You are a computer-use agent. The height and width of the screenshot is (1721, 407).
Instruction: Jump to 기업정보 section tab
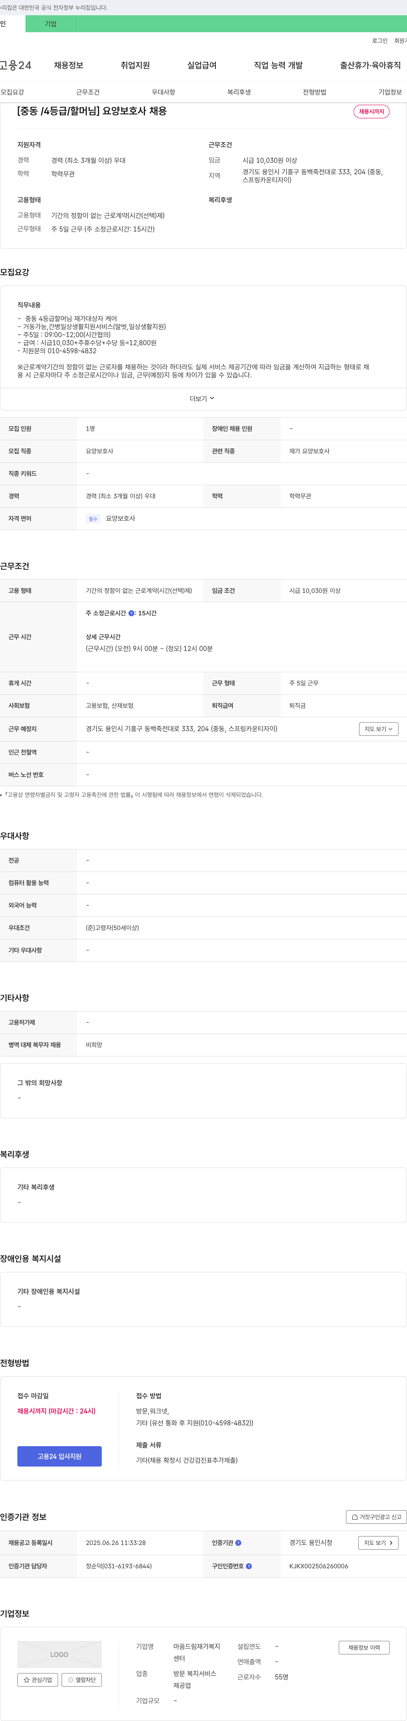coord(390,92)
